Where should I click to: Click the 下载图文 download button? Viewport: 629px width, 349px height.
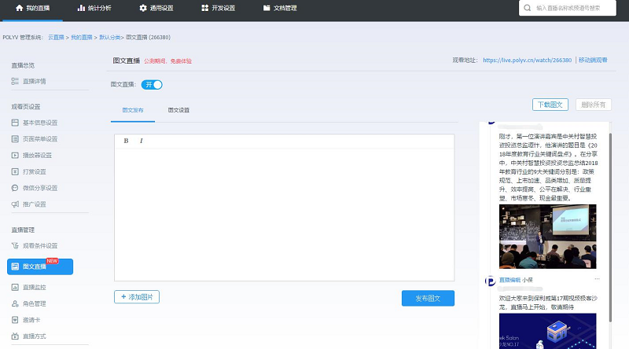tap(550, 105)
